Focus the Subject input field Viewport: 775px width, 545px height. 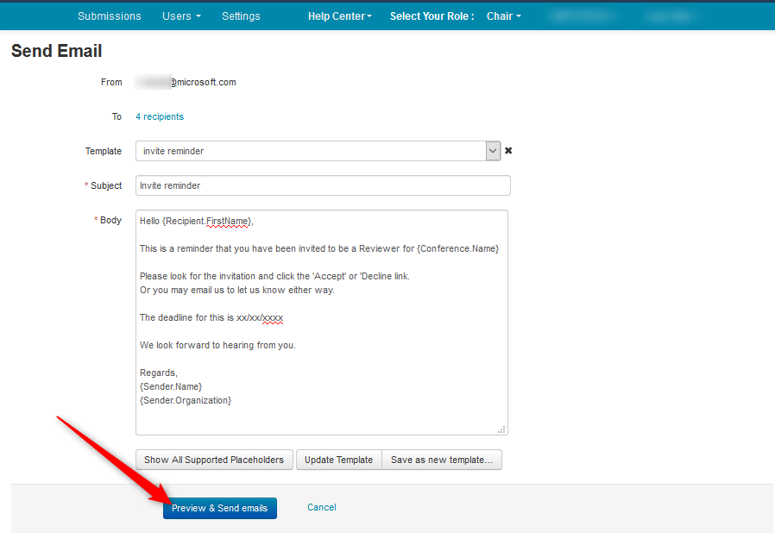323,185
